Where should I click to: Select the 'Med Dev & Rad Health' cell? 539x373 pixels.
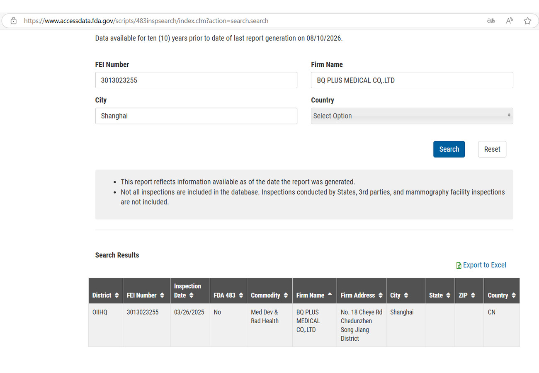coord(269,325)
